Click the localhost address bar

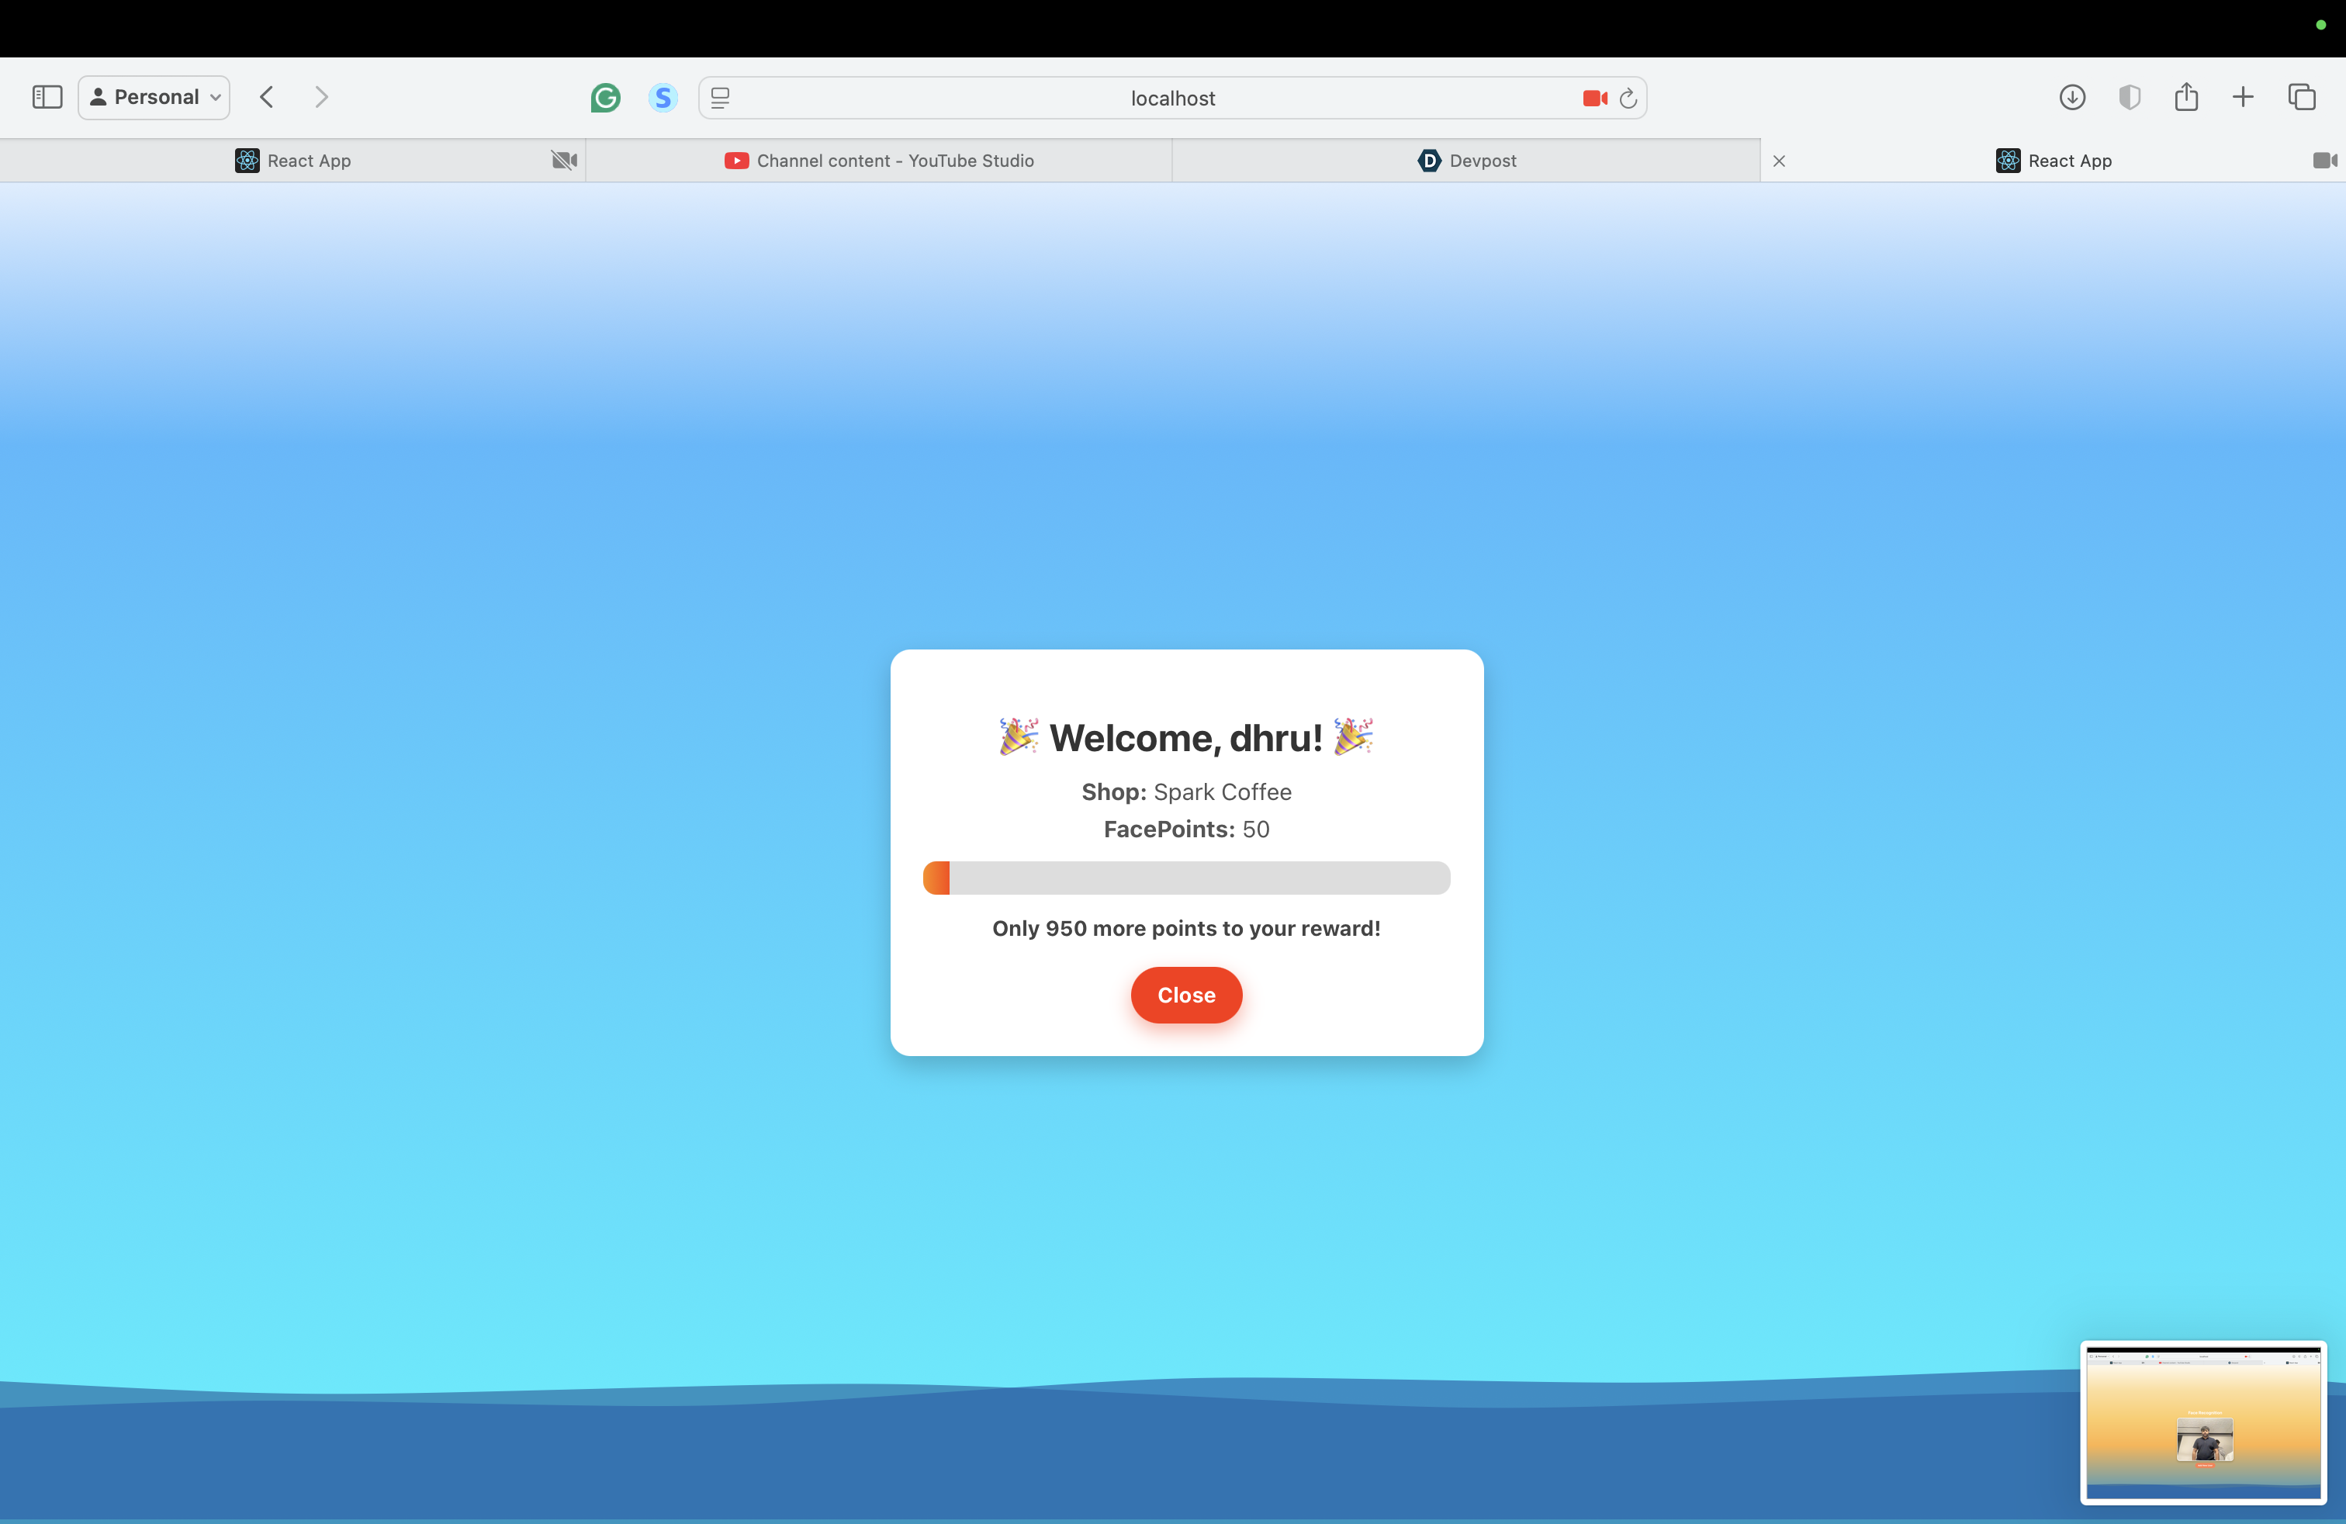click(x=1172, y=98)
